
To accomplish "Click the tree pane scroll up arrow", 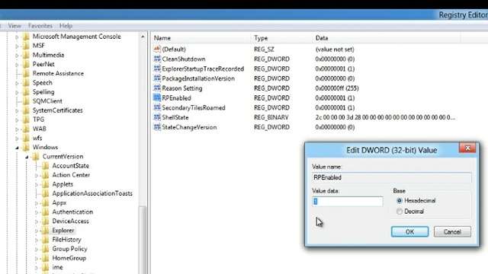I will [x=143, y=37].
